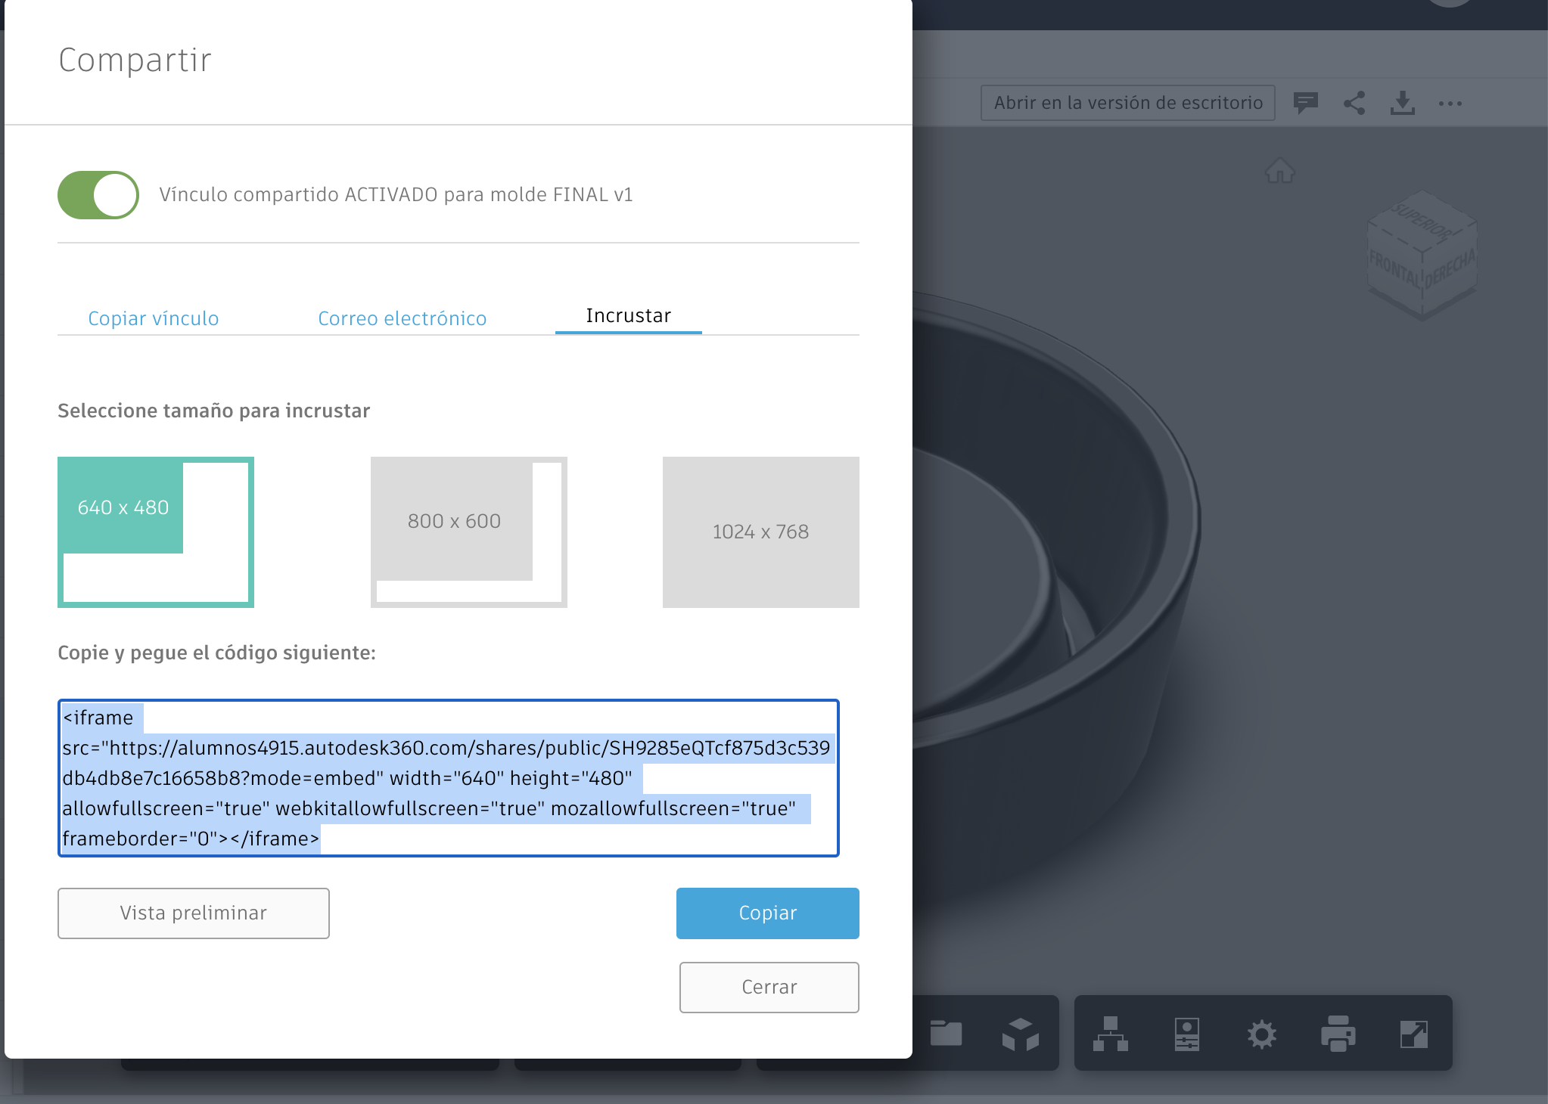Open the model browser tree icon
The image size is (1548, 1104).
tap(1110, 1034)
